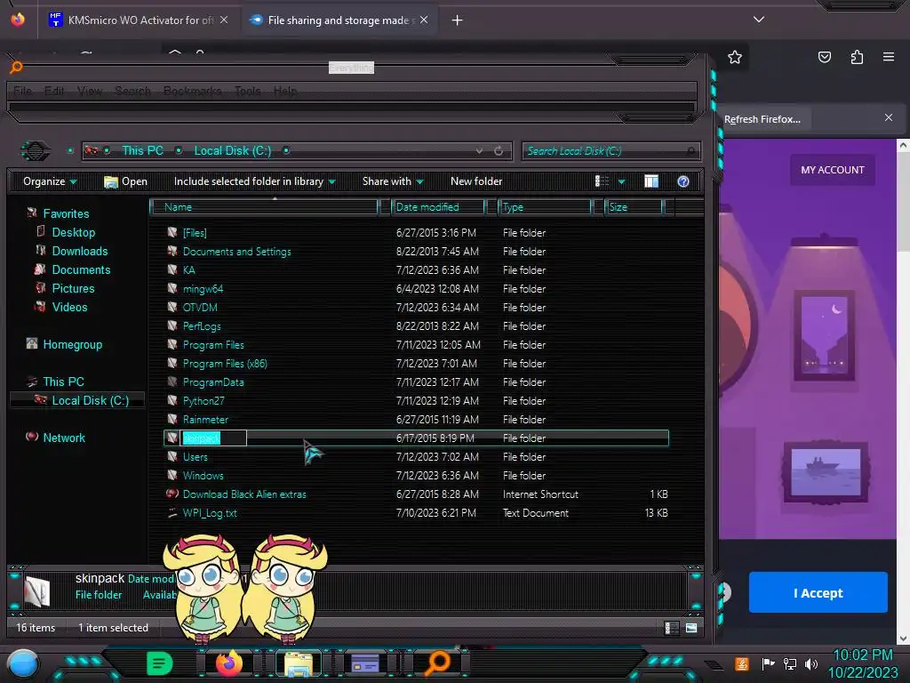Switch to details view in status bar
Image resolution: width=910 pixels, height=683 pixels.
(x=672, y=628)
